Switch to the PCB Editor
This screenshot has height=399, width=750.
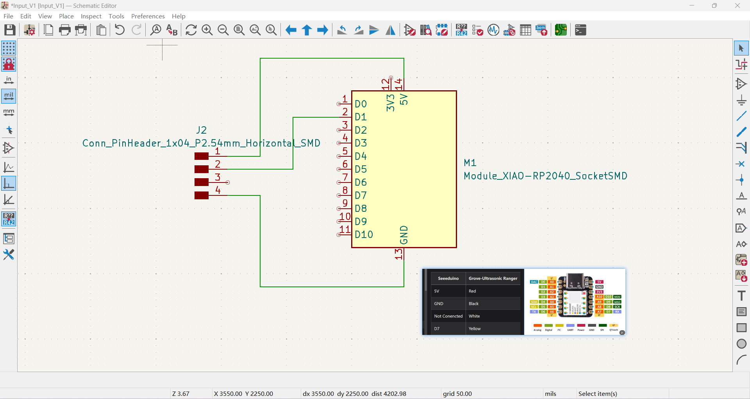pyautogui.click(x=561, y=30)
